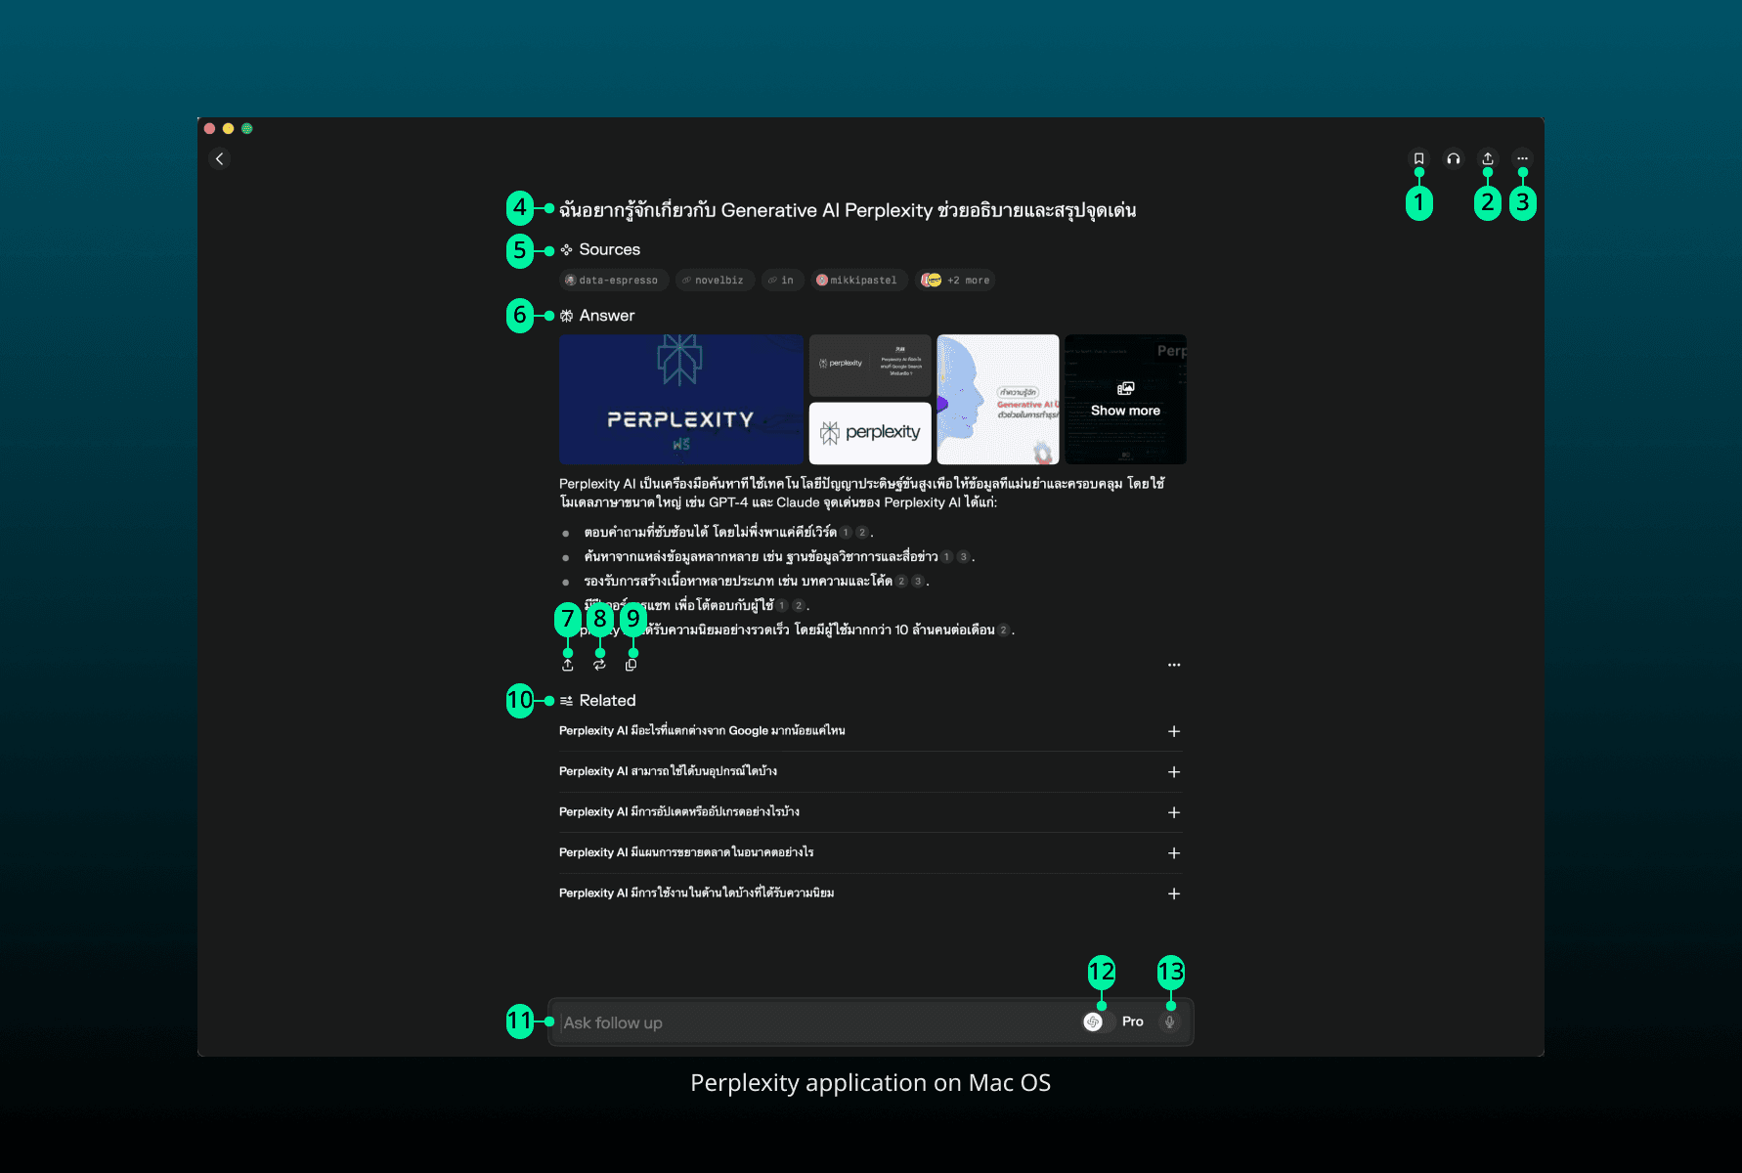Viewport: 1742px width, 1173px height.
Task: Expand related question about difference from Google
Action: (x=1174, y=731)
